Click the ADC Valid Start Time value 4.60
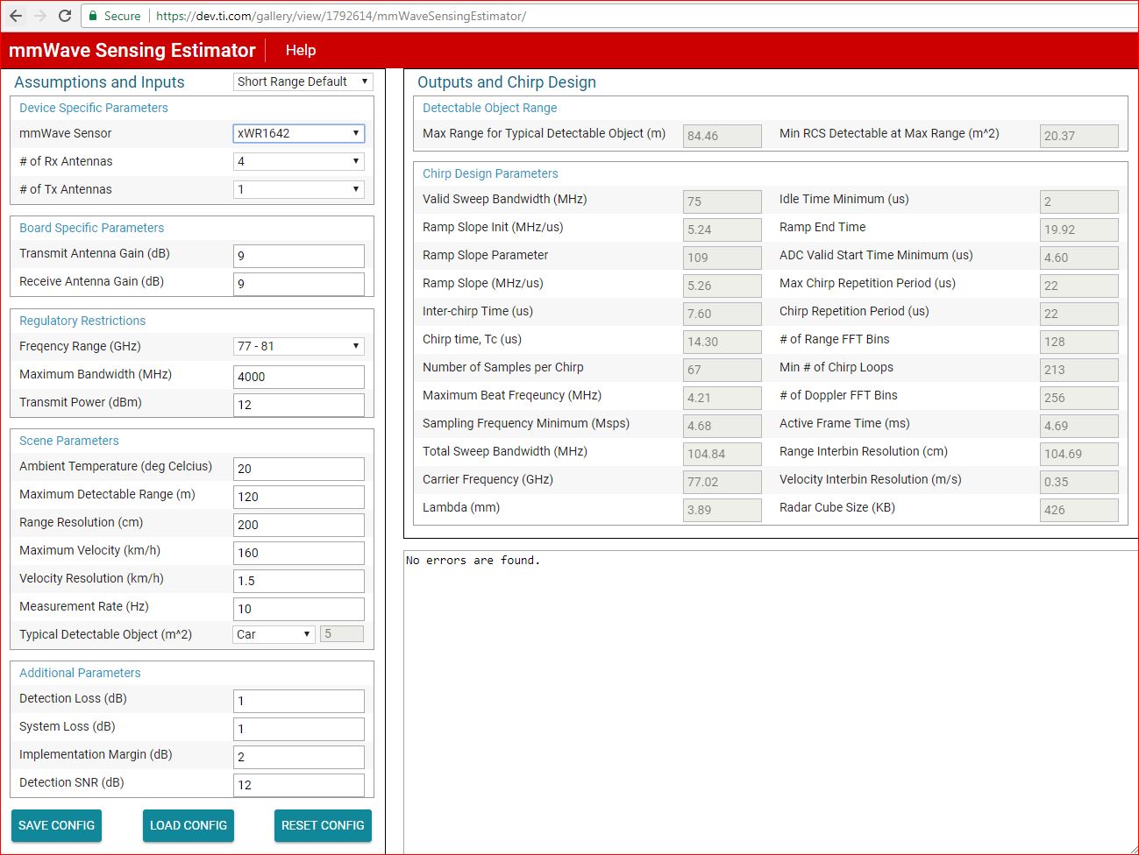 click(x=1079, y=258)
